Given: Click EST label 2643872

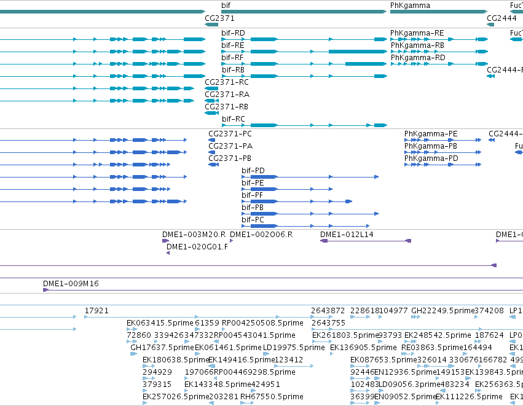Looking at the screenshot, I should pyautogui.click(x=328, y=311).
